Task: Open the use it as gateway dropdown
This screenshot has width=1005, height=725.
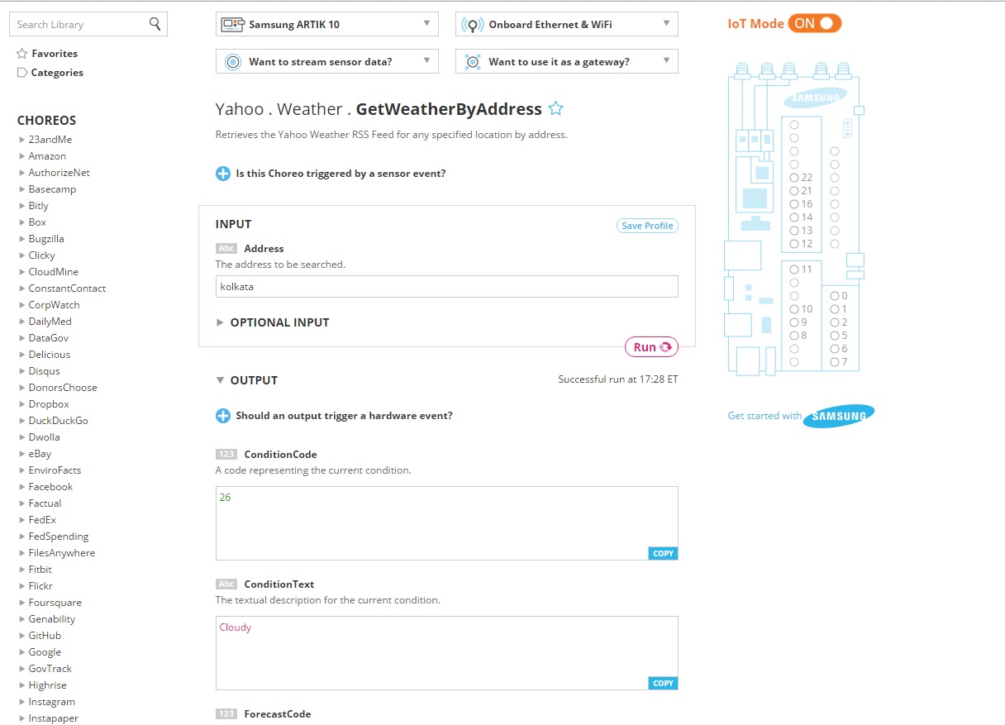Action: click(566, 61)
